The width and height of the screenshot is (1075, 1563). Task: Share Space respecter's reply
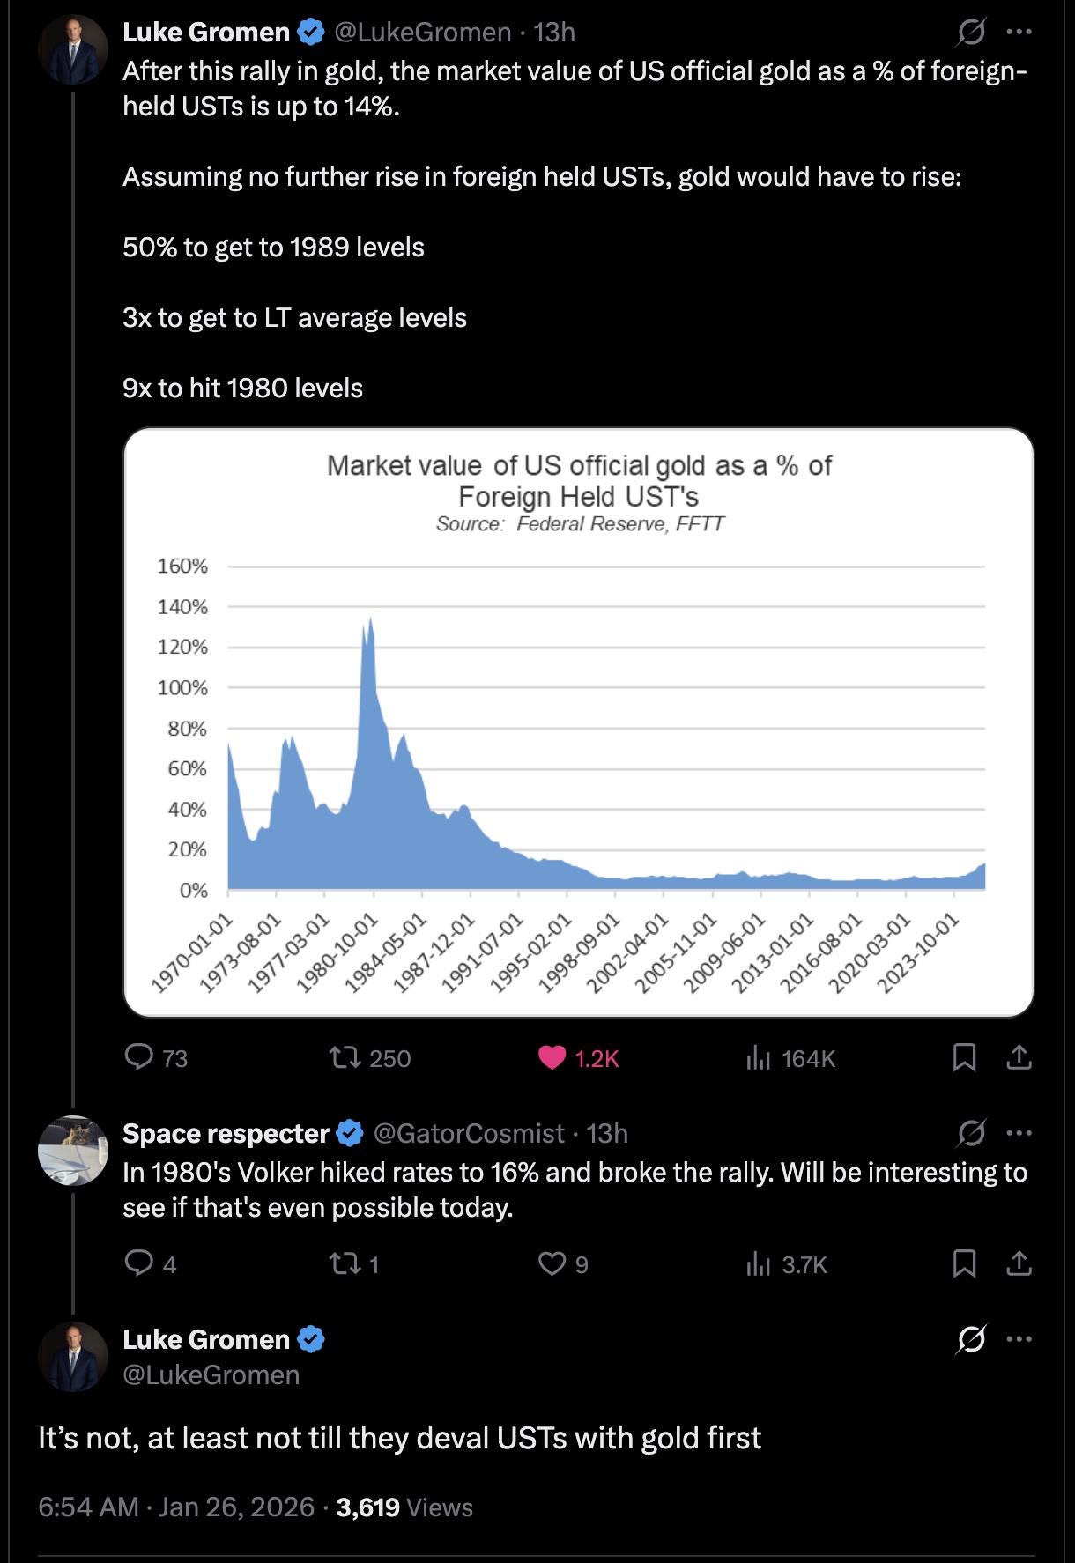click(1019, 1264)
